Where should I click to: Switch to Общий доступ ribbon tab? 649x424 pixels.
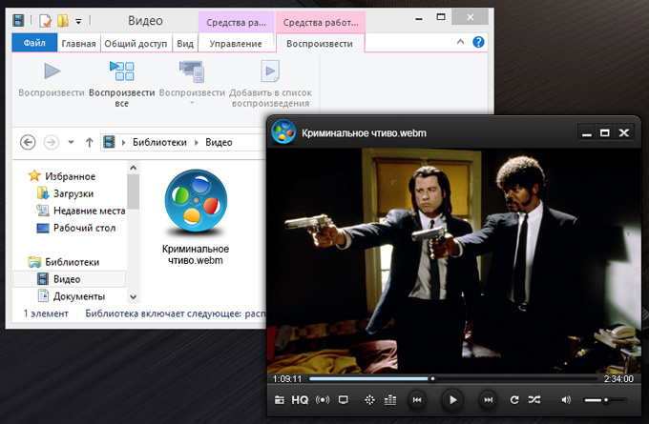(136, 44)
